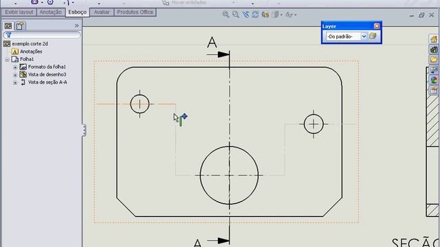Switch to Produtos Office tab

135,12
